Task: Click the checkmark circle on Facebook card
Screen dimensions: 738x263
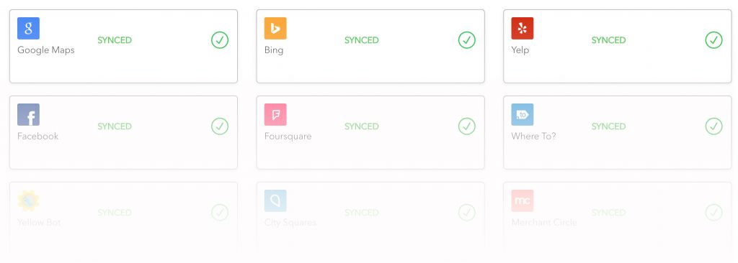Action: 220,126
